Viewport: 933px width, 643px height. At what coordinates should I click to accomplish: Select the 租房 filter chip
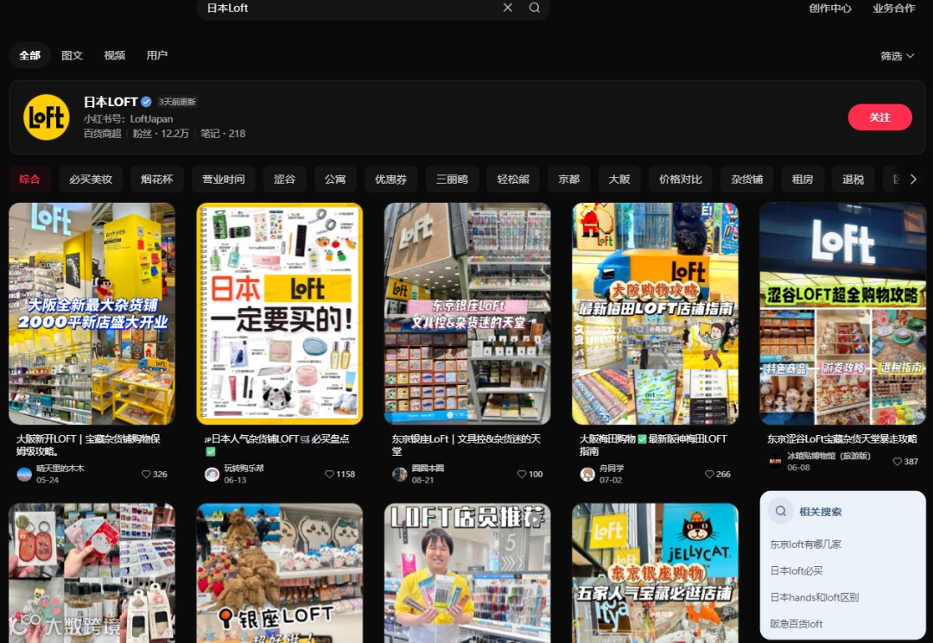[802, 179]
